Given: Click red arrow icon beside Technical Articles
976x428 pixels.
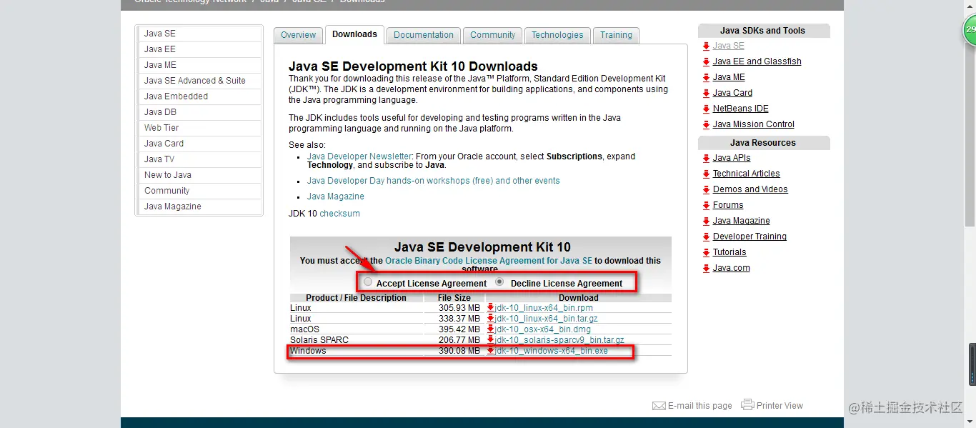Looking at the screenshot, I should [x=706, y=174].
